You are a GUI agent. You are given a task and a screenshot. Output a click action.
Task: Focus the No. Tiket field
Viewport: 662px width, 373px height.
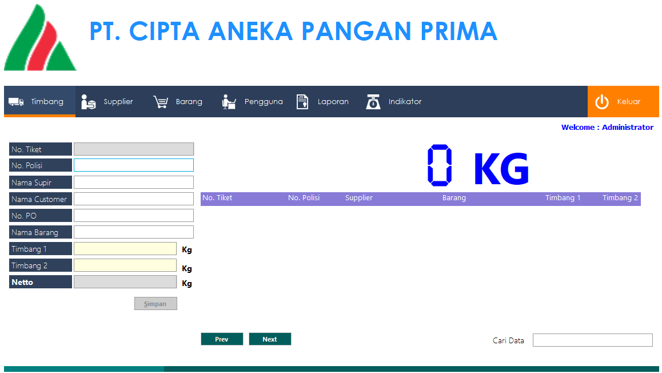[134, 149]
